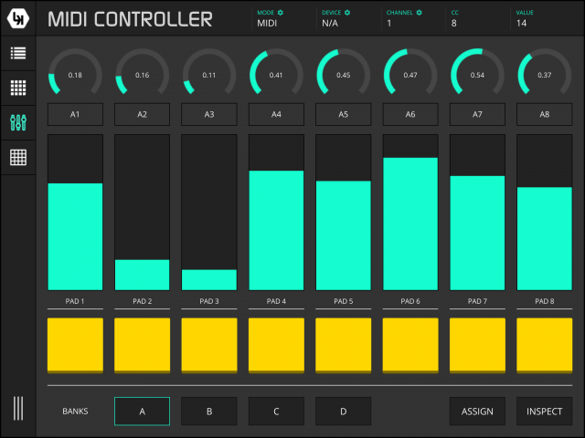585x438 pixels.
Task: Open MODE settings gear icon
Action: (x=281, y=13)
